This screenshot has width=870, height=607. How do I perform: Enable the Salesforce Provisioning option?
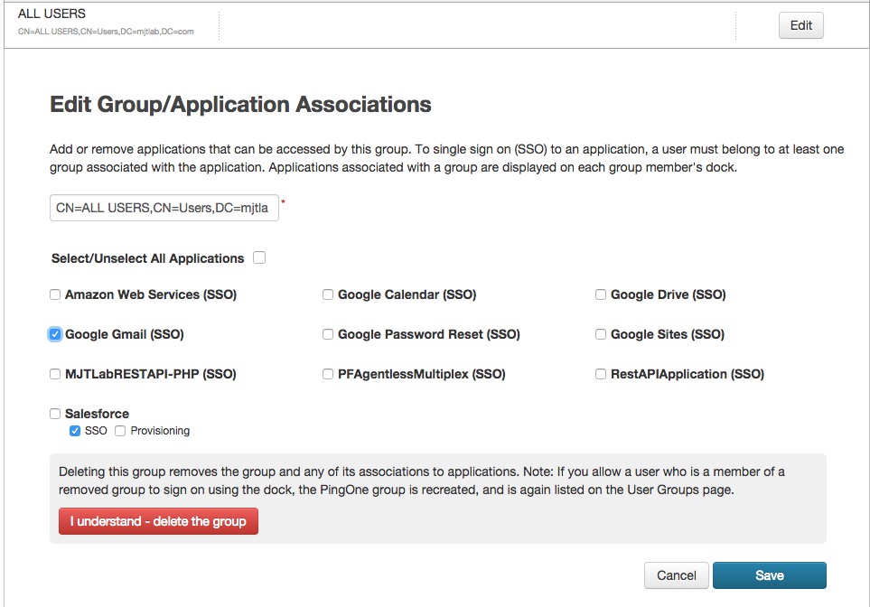[x=120, y=431]
